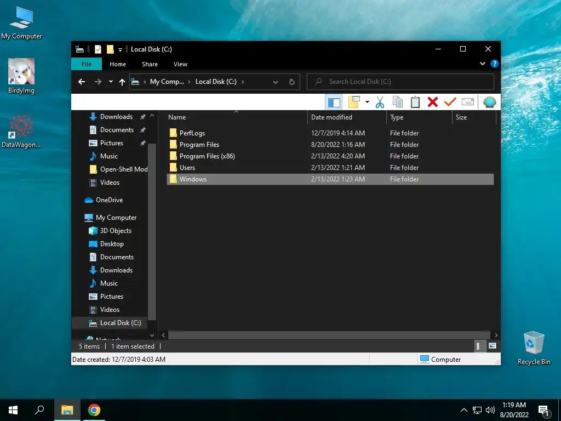Viewport: 561px width, 421px height.
Task: Go back with the Back arrow
Action: tap(82, 82)
